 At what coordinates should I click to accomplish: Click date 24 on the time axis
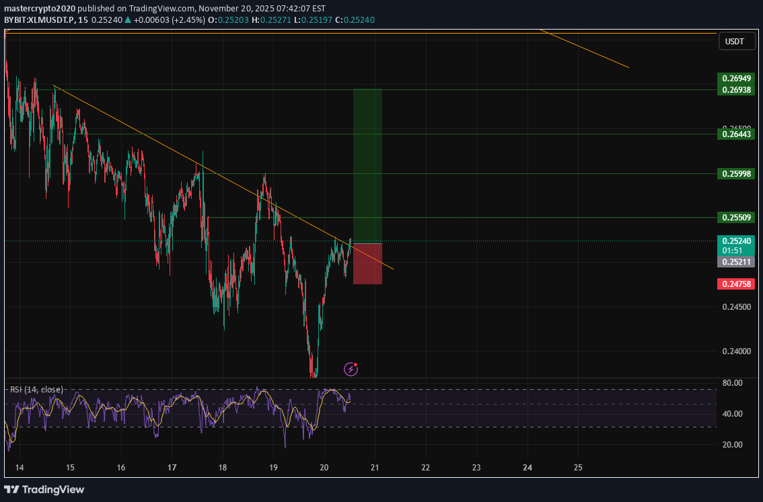coord(528,468)
